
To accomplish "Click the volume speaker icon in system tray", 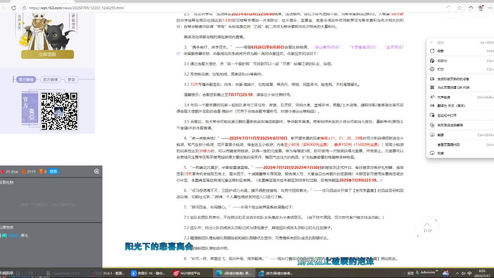I will 463,273.
